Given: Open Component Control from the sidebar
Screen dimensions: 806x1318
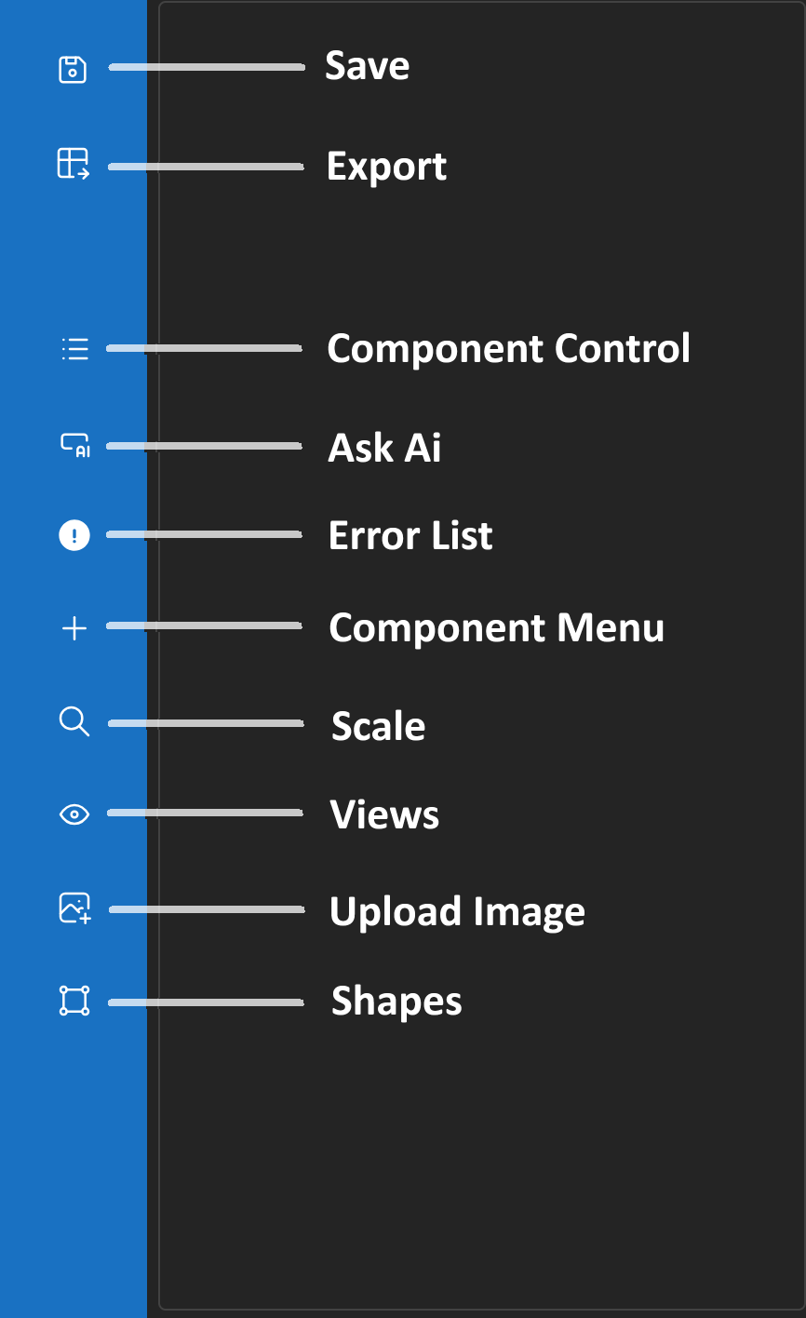Looking at the screenshot, I should [74, 349].
